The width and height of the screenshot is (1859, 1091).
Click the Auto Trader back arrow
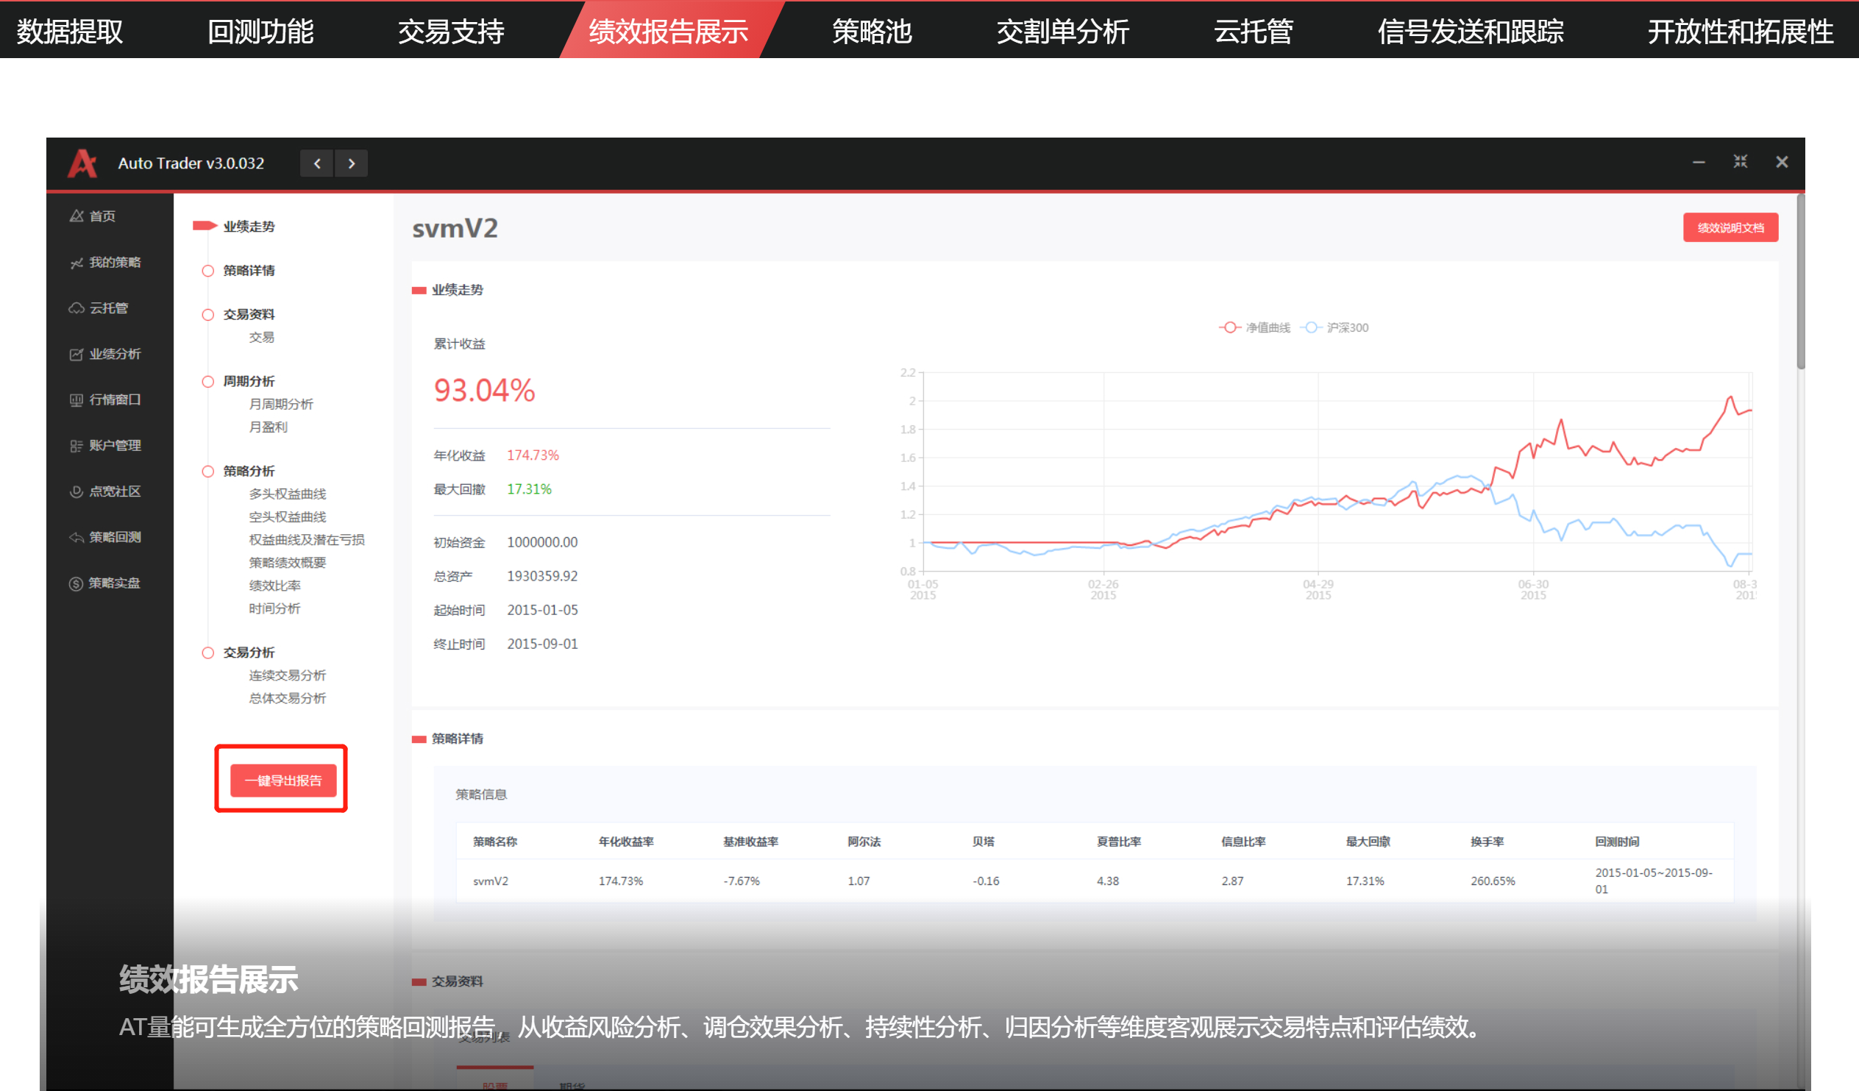point(317,163)
